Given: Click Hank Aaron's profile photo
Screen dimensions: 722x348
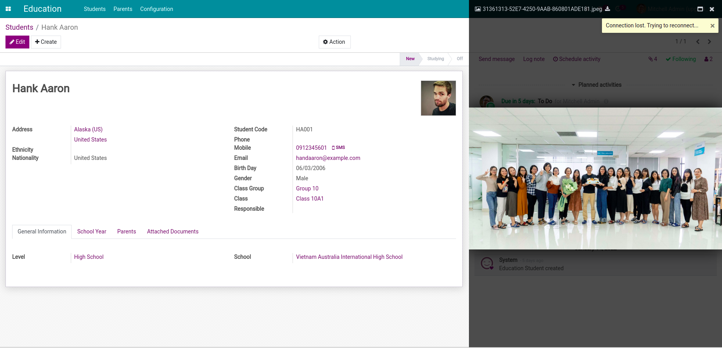Looking at the screenshot, I should coord(438,98).
